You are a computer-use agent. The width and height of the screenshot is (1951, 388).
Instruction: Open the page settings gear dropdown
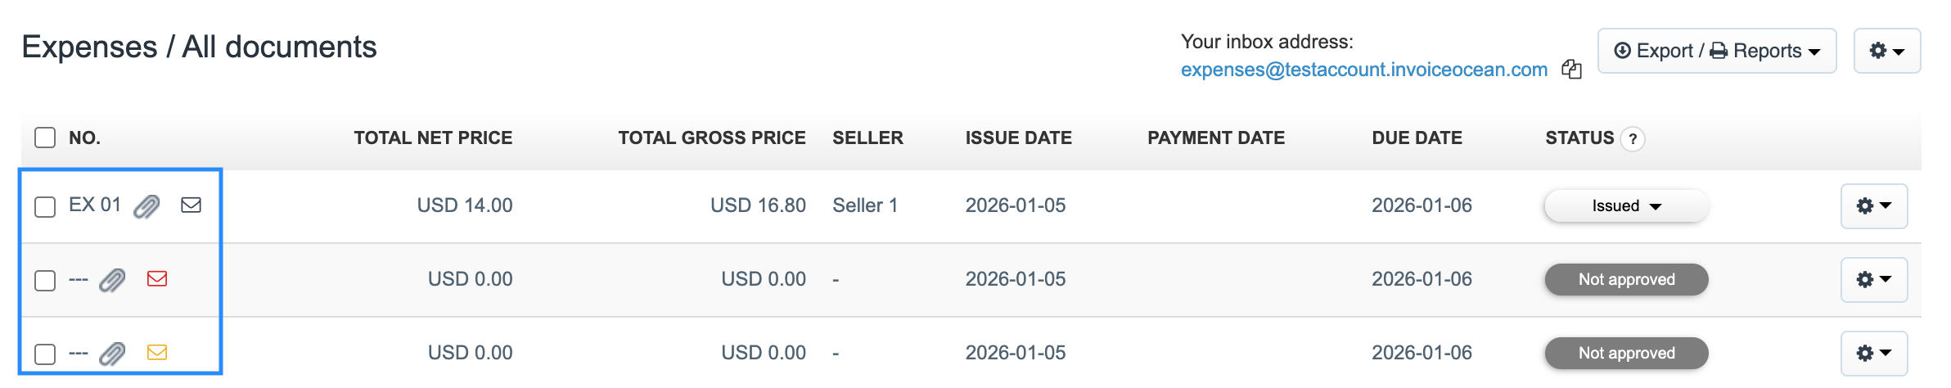tap(1886, 51)
